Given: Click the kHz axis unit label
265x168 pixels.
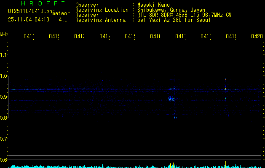Looking at the screenshot, I should tap(4, 34).
